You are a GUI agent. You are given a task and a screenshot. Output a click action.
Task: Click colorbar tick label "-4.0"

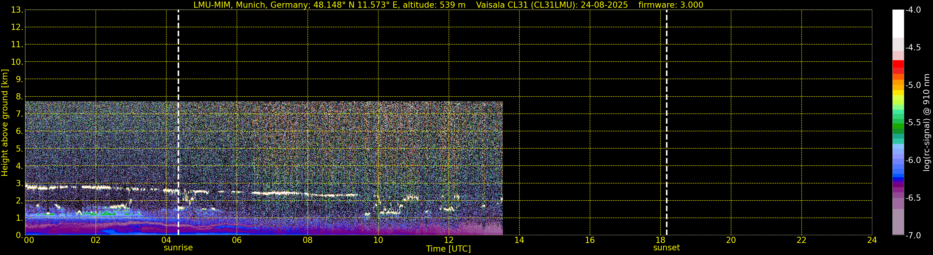pos(913,10)
